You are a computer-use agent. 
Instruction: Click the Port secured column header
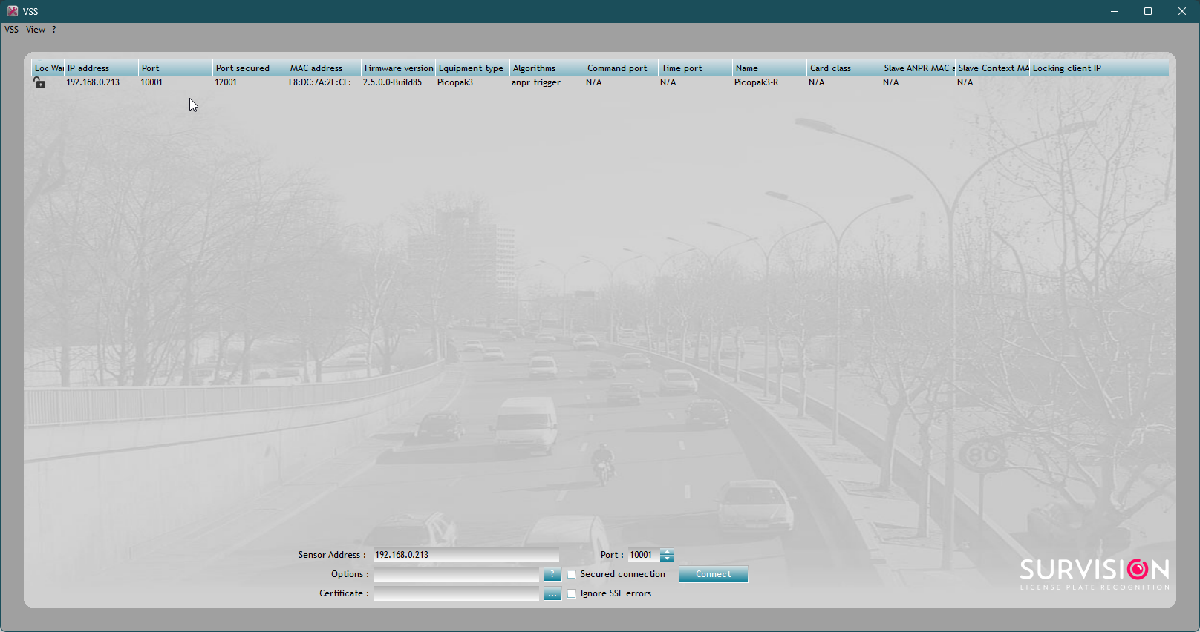click(250, 68)
